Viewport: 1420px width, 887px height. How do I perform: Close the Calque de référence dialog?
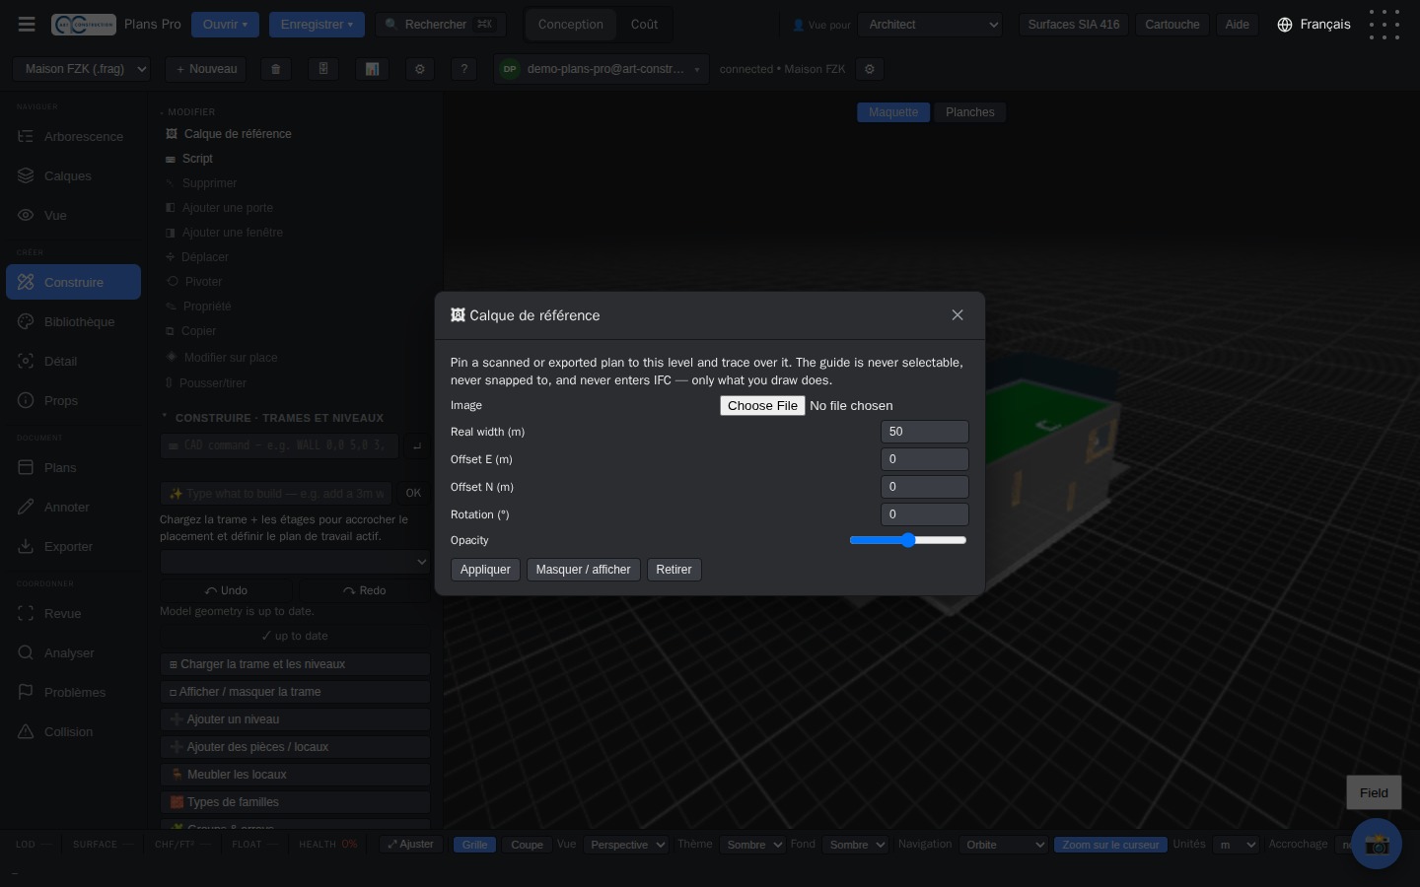[958, 315]
